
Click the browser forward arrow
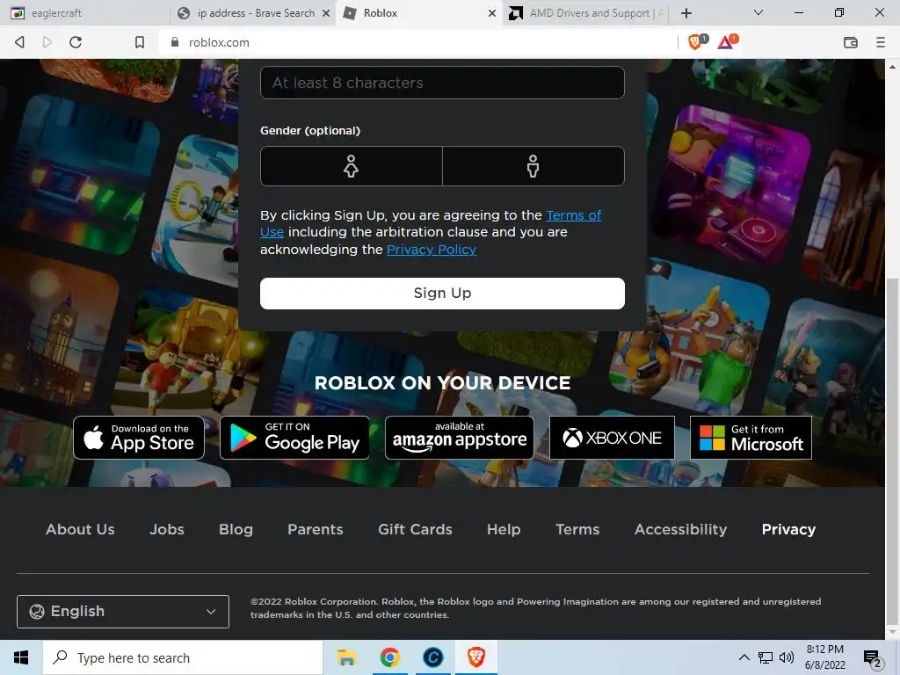[47, 42]
